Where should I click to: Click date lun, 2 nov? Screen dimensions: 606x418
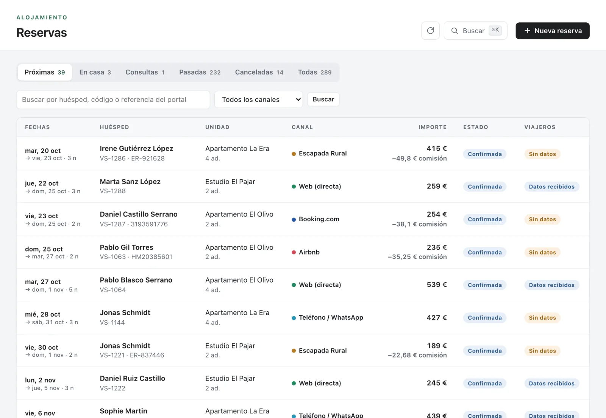[40, 380]
